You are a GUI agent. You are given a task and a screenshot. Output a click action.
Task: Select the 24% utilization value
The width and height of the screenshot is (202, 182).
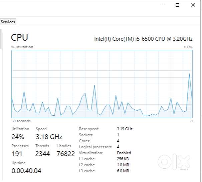tap(18, 137)
